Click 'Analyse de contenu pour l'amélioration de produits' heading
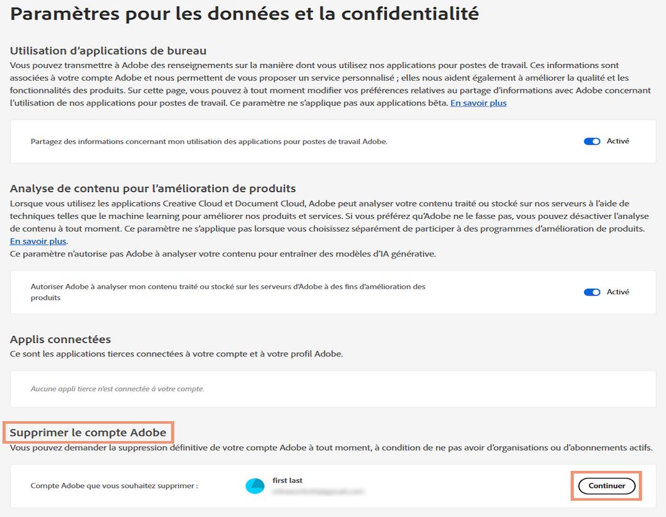This screenshot has height=517, width=666. [153, 189]
